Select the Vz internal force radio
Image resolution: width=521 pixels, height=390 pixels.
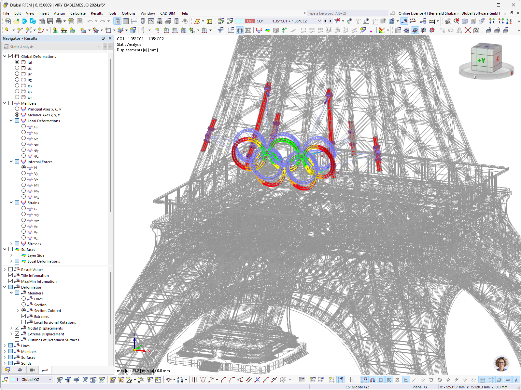coord(23,179)
